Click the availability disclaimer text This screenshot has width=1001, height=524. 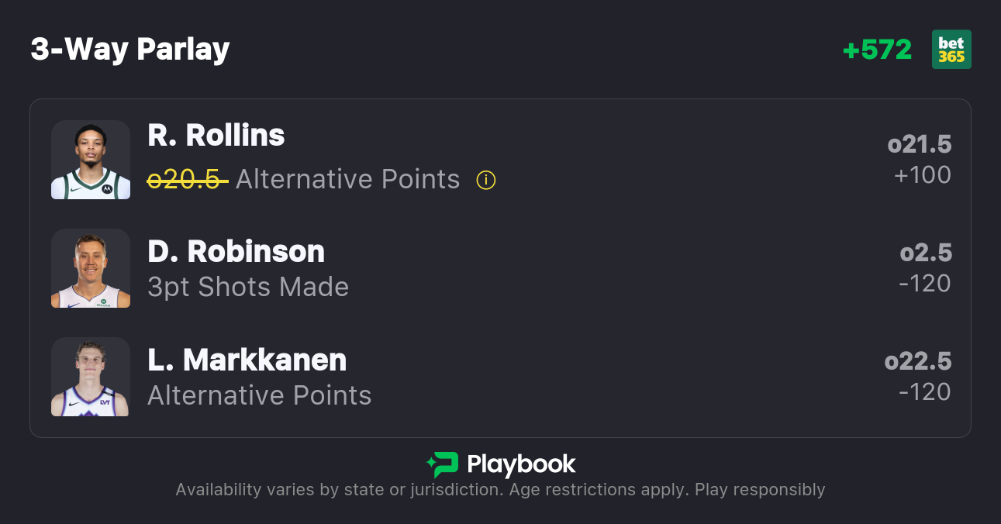500,490
